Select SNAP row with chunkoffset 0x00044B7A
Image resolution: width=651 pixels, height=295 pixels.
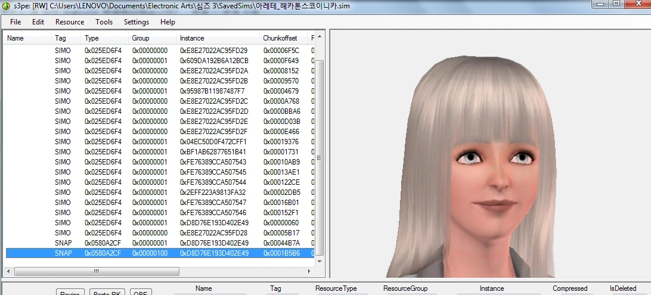160,243
